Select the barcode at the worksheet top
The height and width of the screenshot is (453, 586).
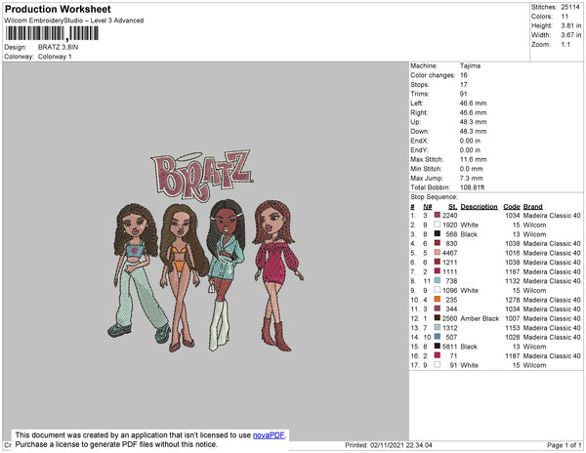[52, 33]
